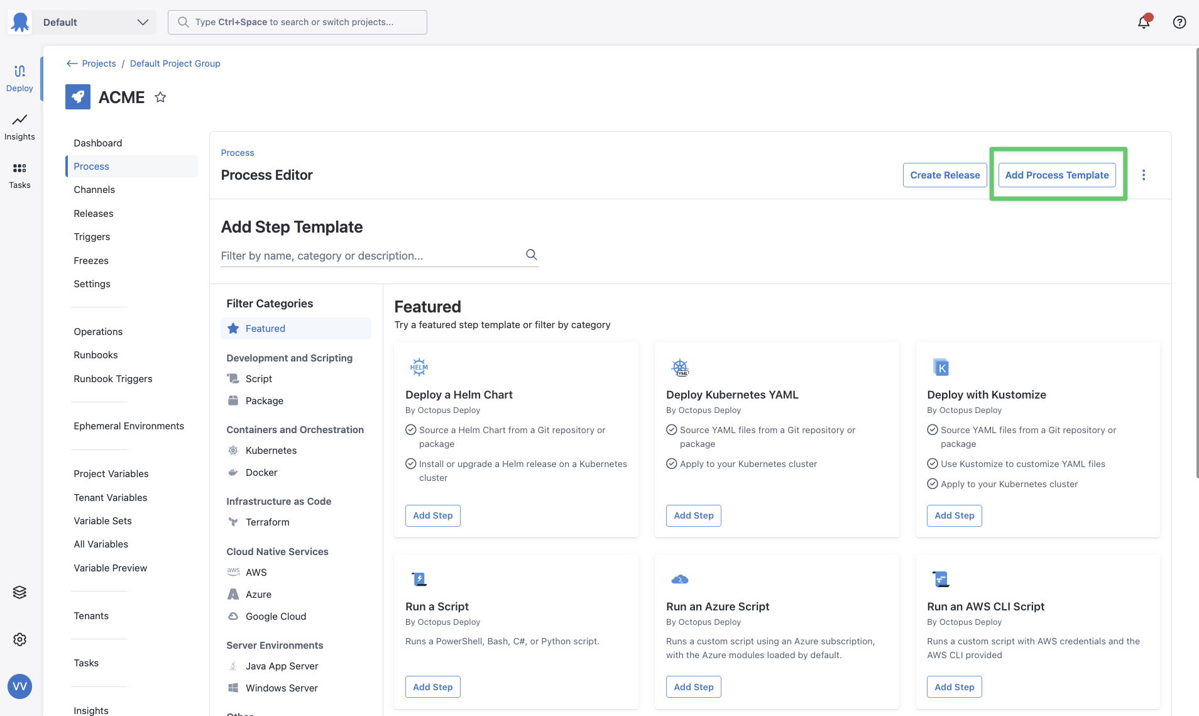Select the Featured filter category
The height and width of the screenshot is (716, 1199).
(x=265, y=328)
